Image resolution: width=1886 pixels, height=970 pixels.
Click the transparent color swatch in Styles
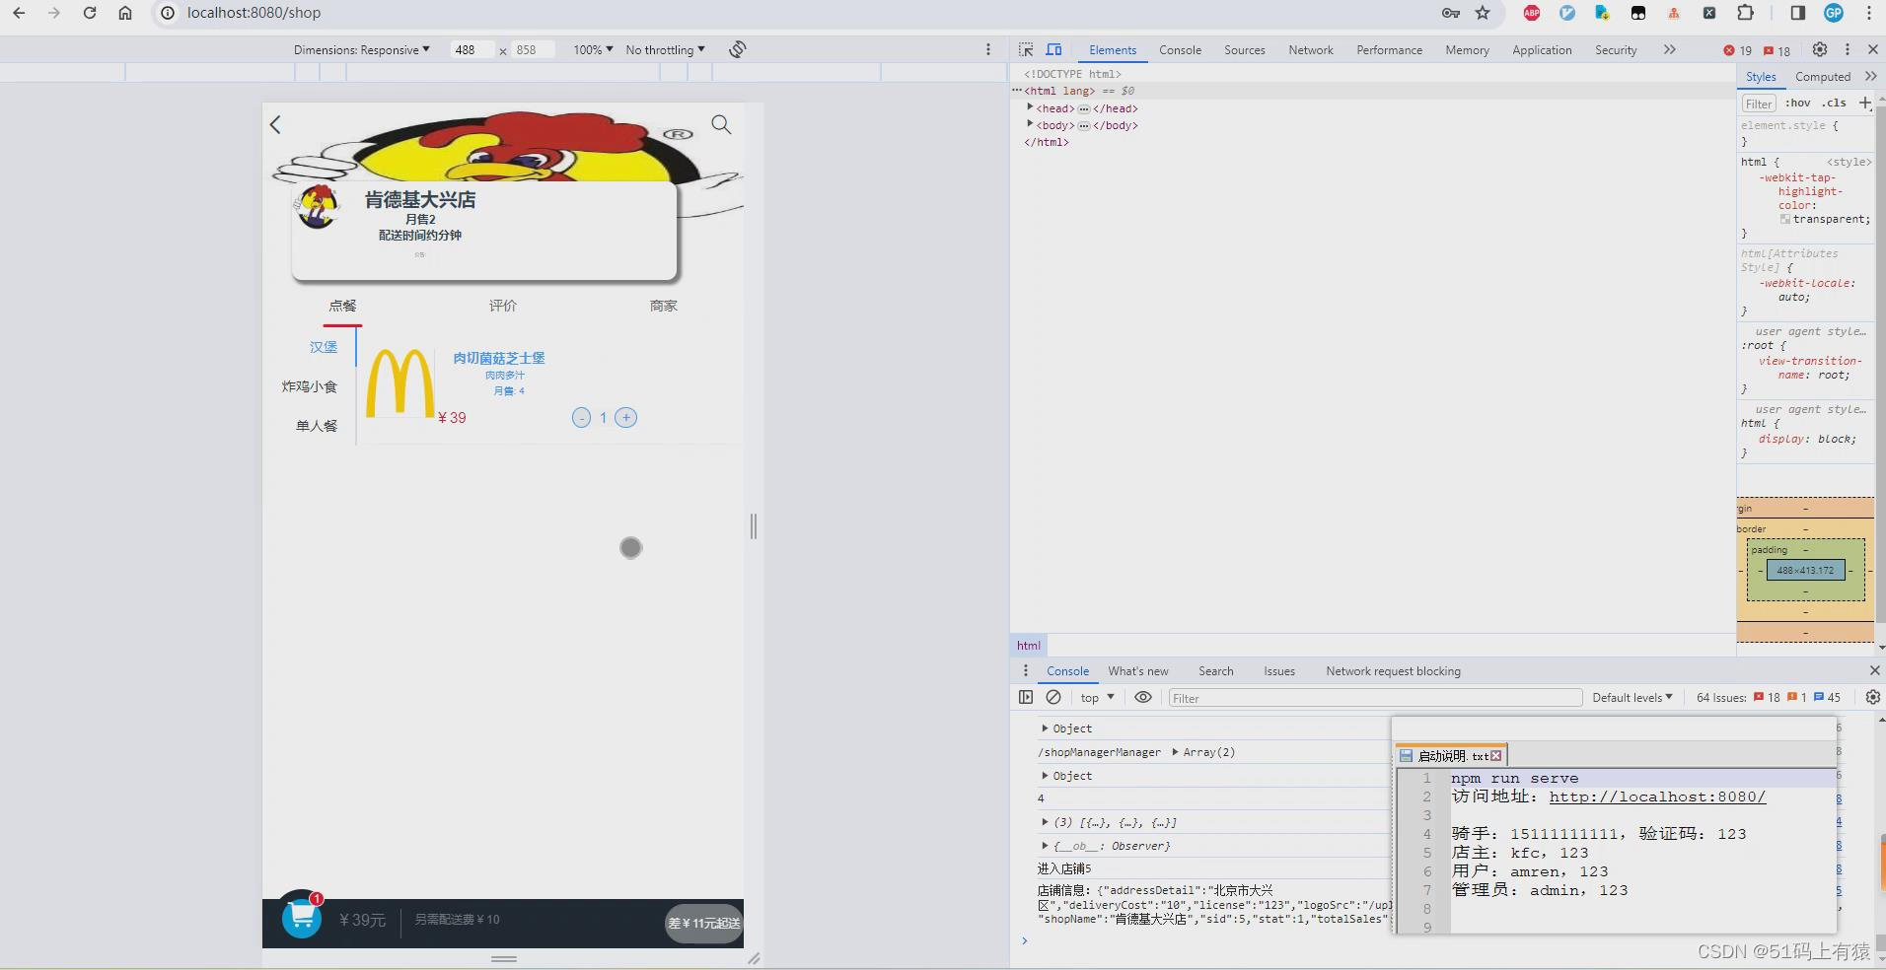click(1785, 219)
